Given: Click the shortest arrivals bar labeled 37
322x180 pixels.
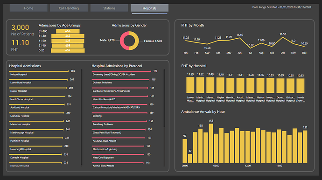Looking at the screenshot, I should (190, 159).
